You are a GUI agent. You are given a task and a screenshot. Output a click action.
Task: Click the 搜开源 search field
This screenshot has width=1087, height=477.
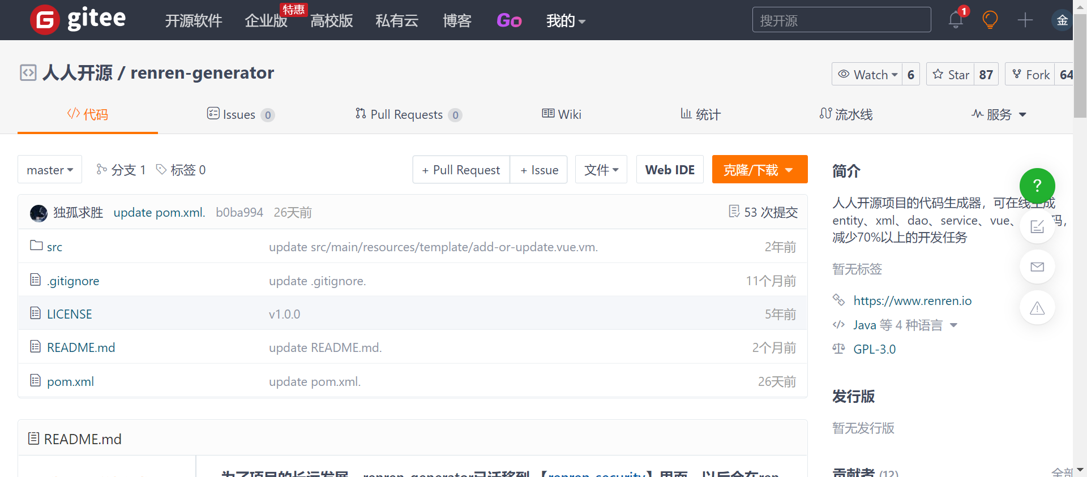(x=841, y=20)
